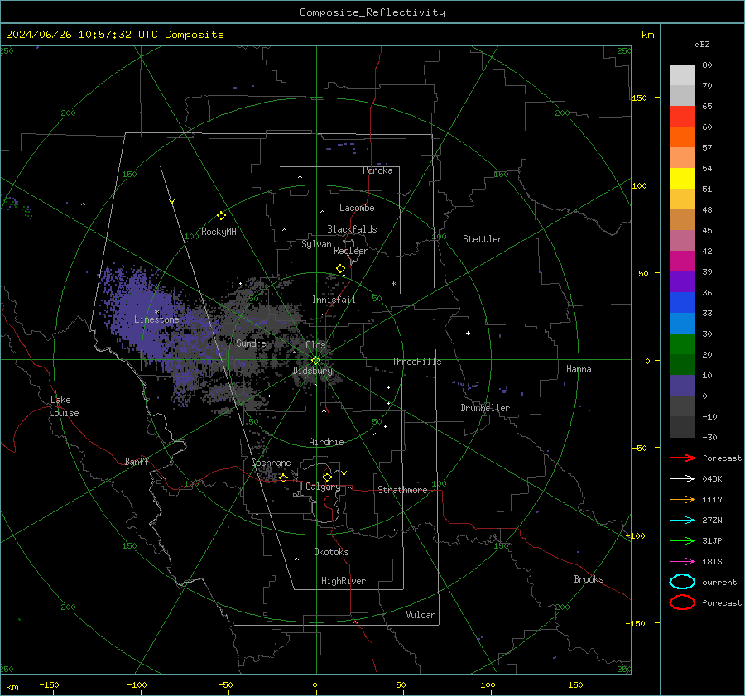
Task: Click the Cochrane town label
Action: [x=271, y=463]
